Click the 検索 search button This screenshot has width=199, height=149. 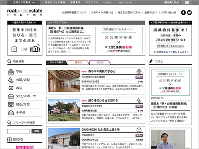[x=37, y=131]
